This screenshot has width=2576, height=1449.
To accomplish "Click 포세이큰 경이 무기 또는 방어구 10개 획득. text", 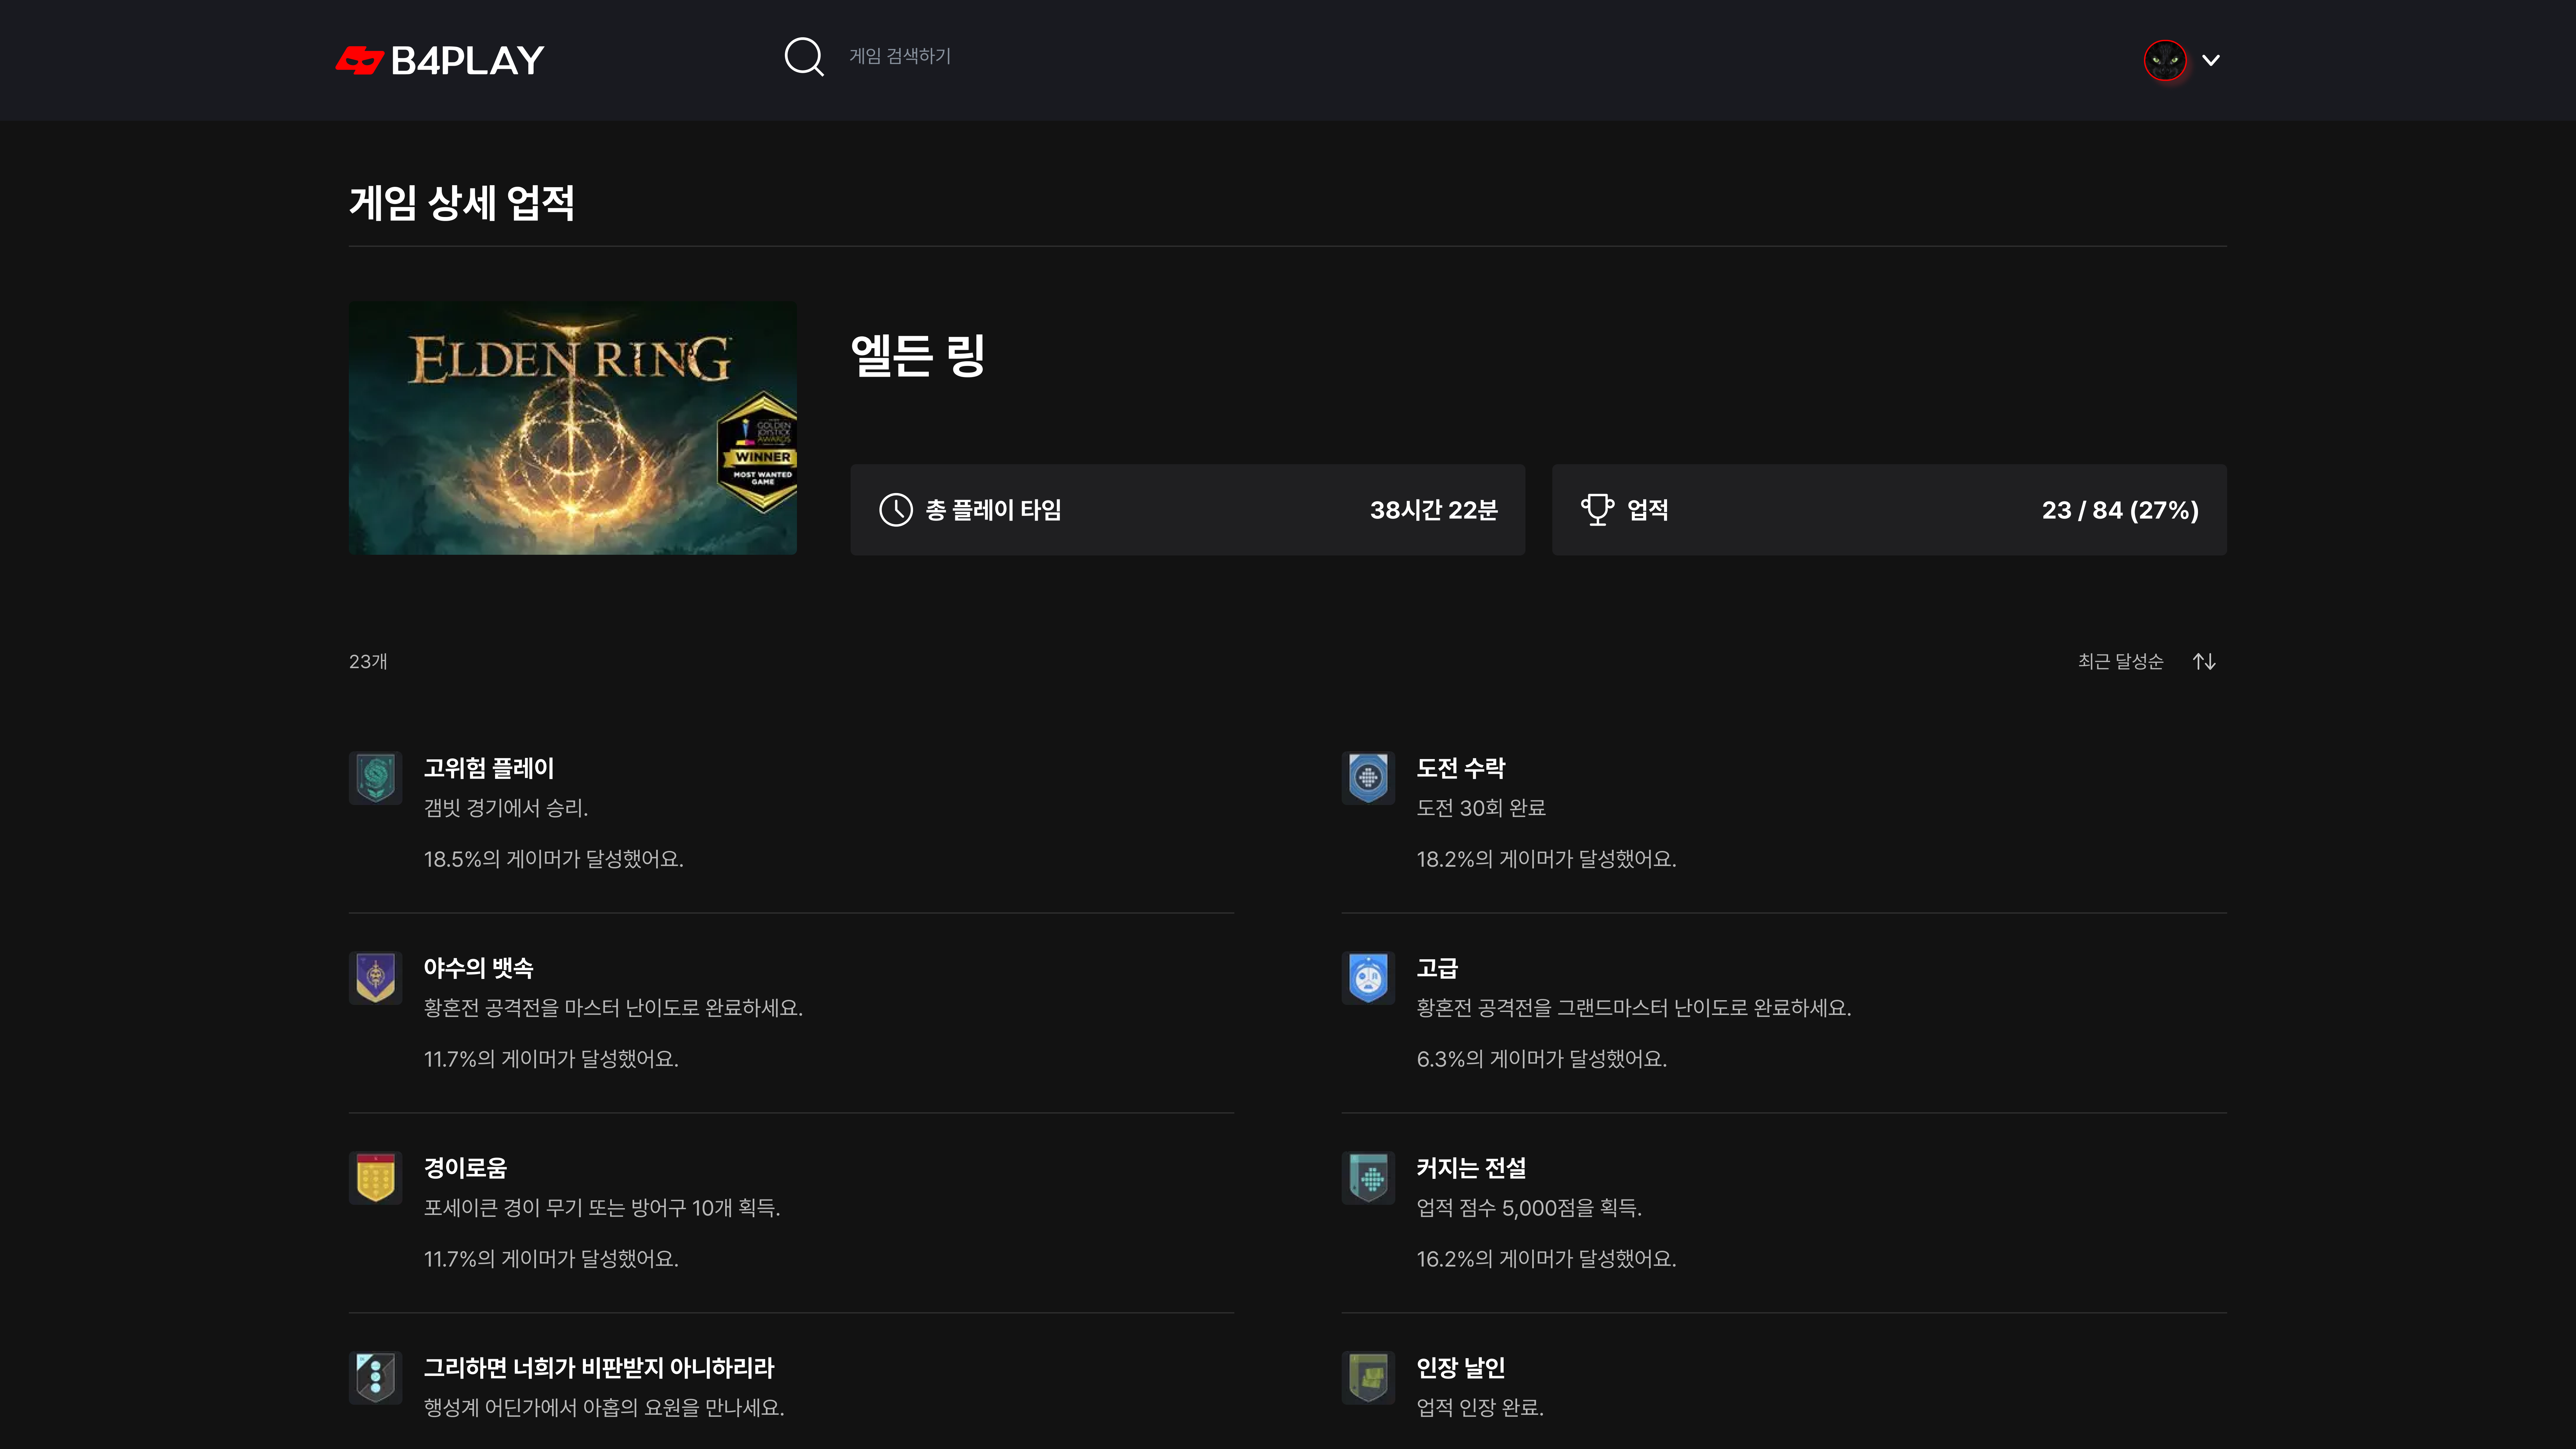I will click(602, 1208).
